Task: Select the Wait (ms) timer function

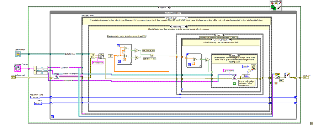Action: point(254,68)
